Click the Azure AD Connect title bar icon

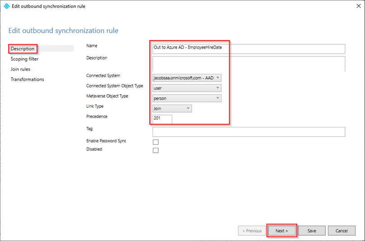(x=6, y=6)
